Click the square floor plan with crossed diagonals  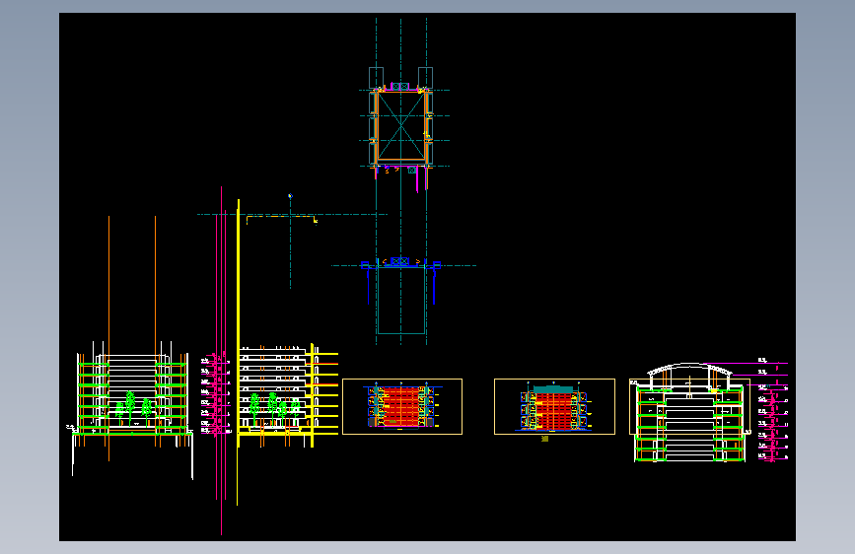(400, 126)
